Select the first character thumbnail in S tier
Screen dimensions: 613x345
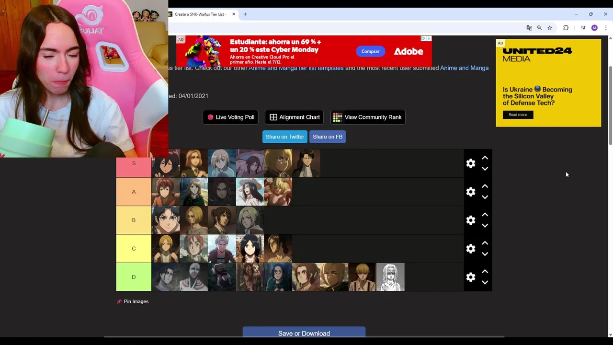click(166, 163)
